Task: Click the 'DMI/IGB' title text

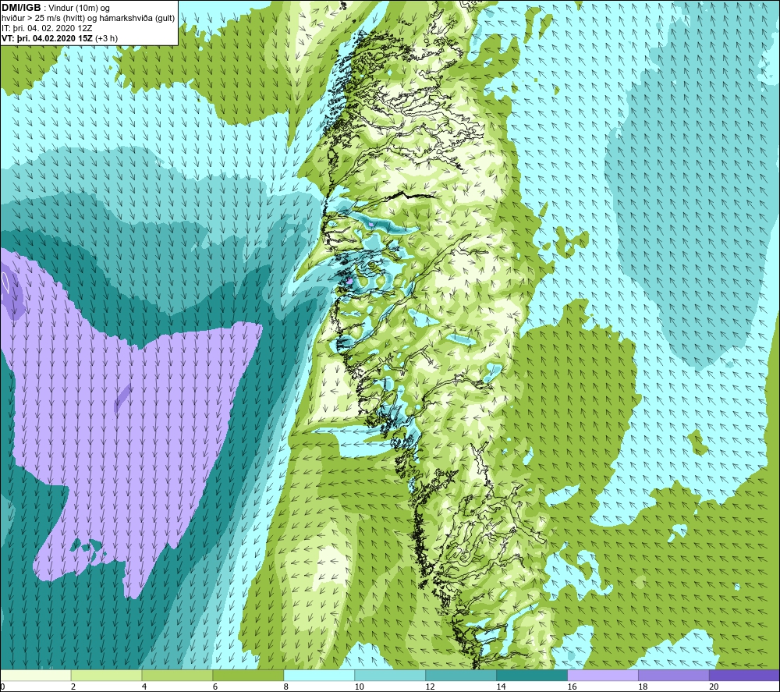Action: click(x=21, y=8)
